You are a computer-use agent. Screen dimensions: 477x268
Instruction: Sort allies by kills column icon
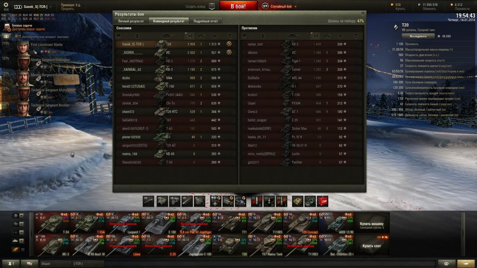pyautogui.click(x=201, y=36)
